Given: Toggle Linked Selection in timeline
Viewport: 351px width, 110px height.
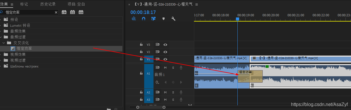Looking at the screenshot, I should pos(154,19).
